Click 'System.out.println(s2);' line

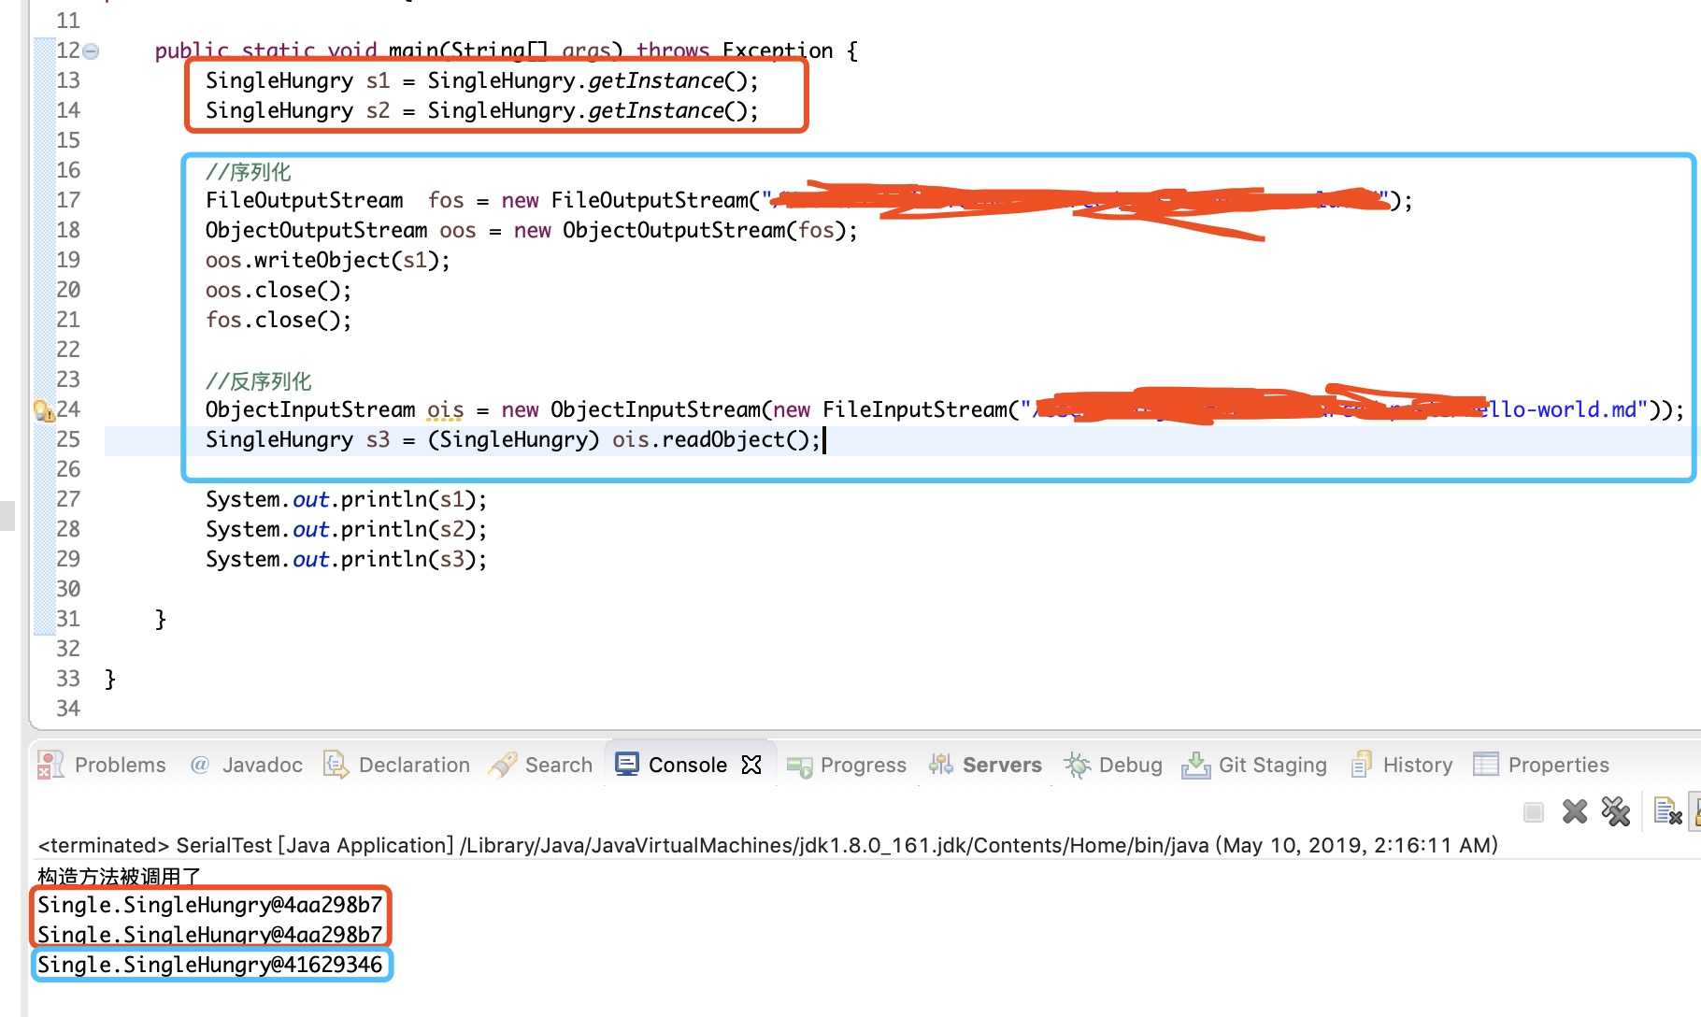(x=346, y=529)
